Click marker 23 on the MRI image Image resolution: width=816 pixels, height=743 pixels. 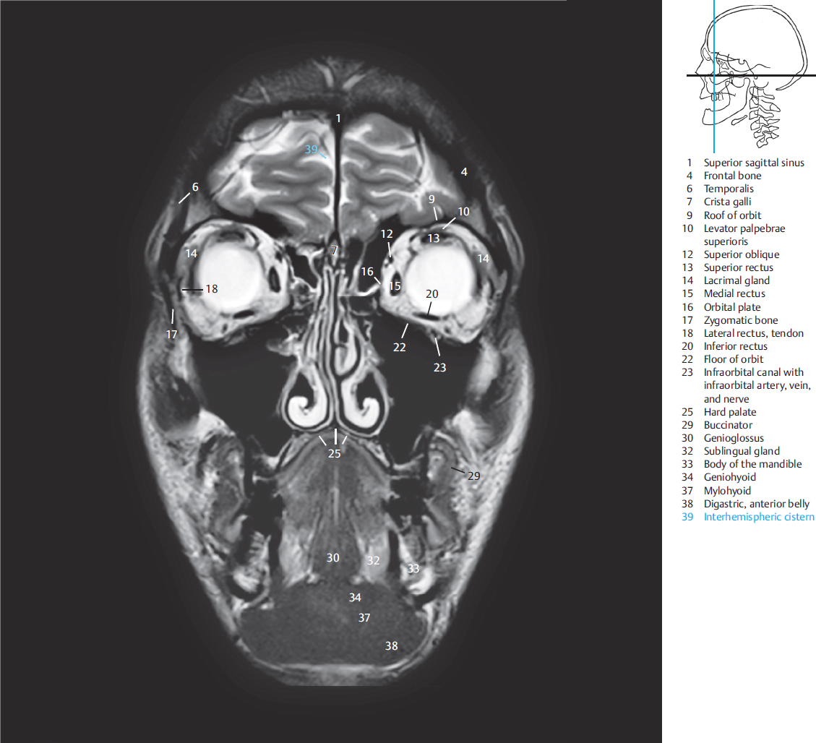pos(439,367)
